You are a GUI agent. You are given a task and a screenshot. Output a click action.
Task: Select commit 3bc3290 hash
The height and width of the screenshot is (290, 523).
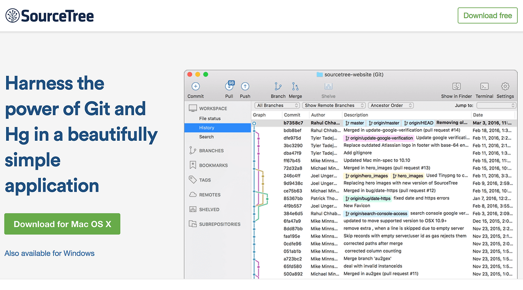293,146
